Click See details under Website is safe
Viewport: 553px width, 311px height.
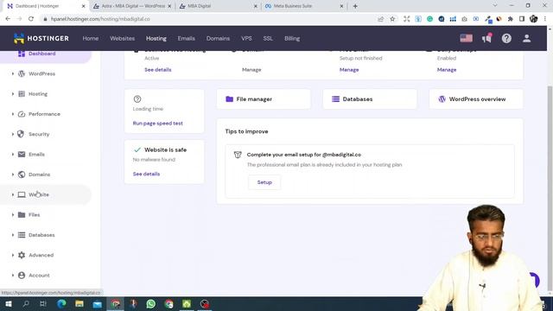(146, 174)
